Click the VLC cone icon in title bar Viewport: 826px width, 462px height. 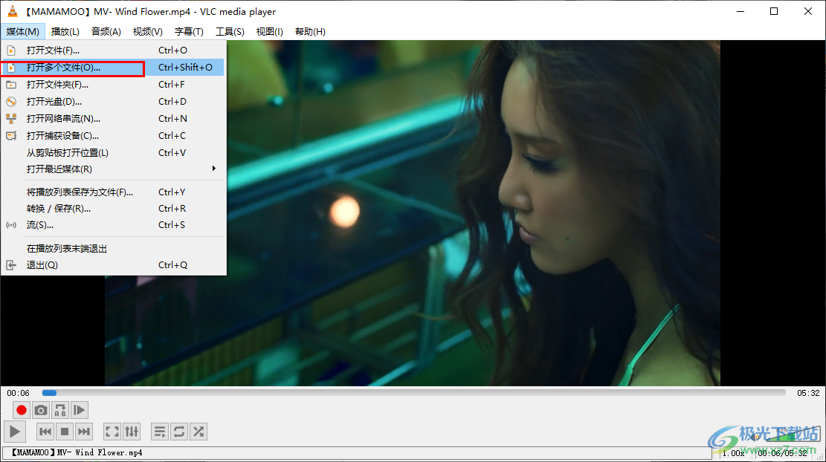coord(12,11)
